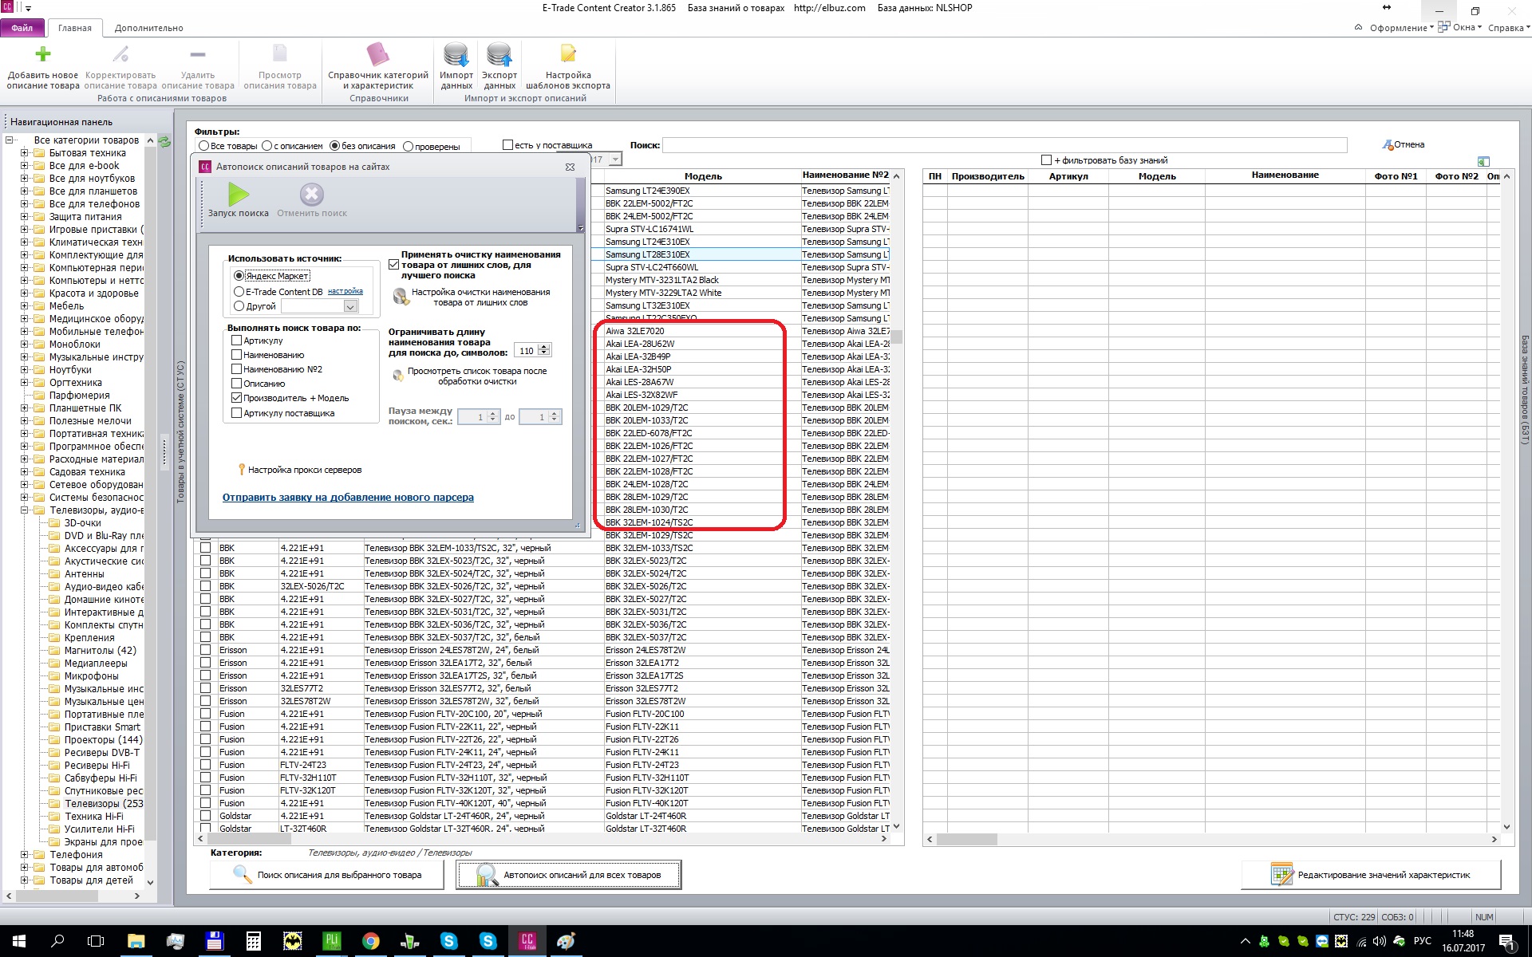Click Отправить заявку на добавление нового парсера link
The width and height of the screenshot is (1532, 957).
coord(348,498)
